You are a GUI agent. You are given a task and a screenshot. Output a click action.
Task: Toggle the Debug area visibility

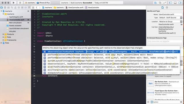(175, 3)
